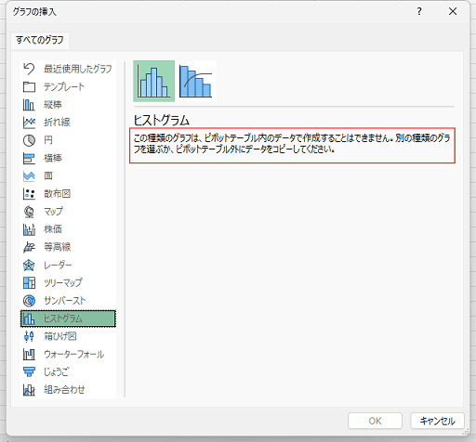The width and height of the screenshot is (476, 442).
Task: Switch to the すべてのグラフ tab
Action: click(40, 40)
